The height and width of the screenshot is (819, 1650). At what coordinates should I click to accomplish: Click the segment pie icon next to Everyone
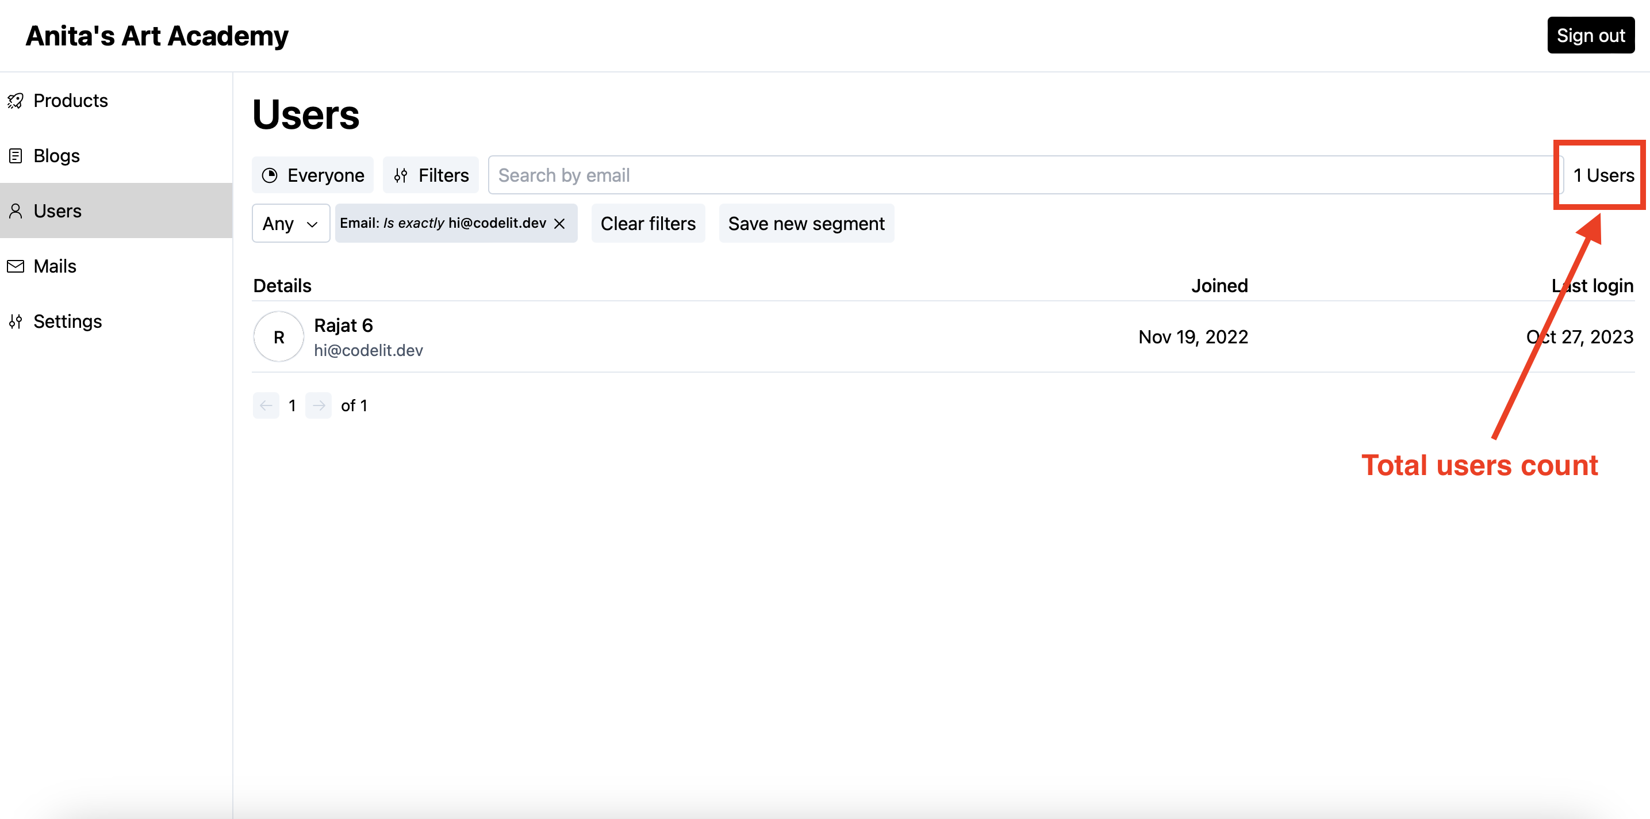271,174
